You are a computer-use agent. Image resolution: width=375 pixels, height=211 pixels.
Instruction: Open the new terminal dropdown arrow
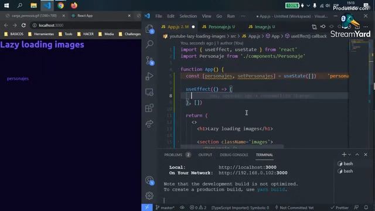click(x=350, y=155)
